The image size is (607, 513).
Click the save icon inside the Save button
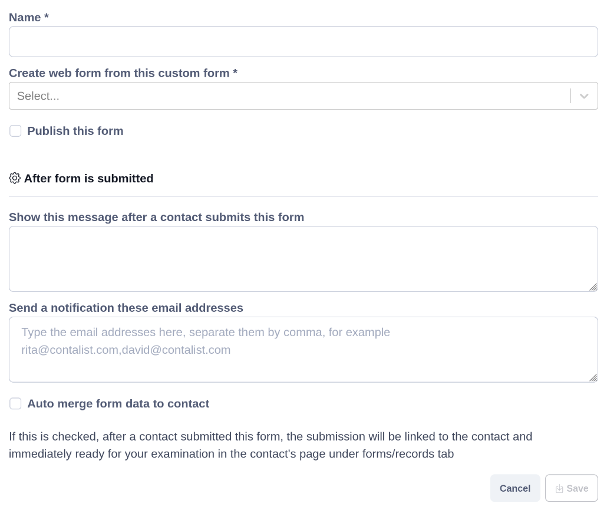[559, 489]
